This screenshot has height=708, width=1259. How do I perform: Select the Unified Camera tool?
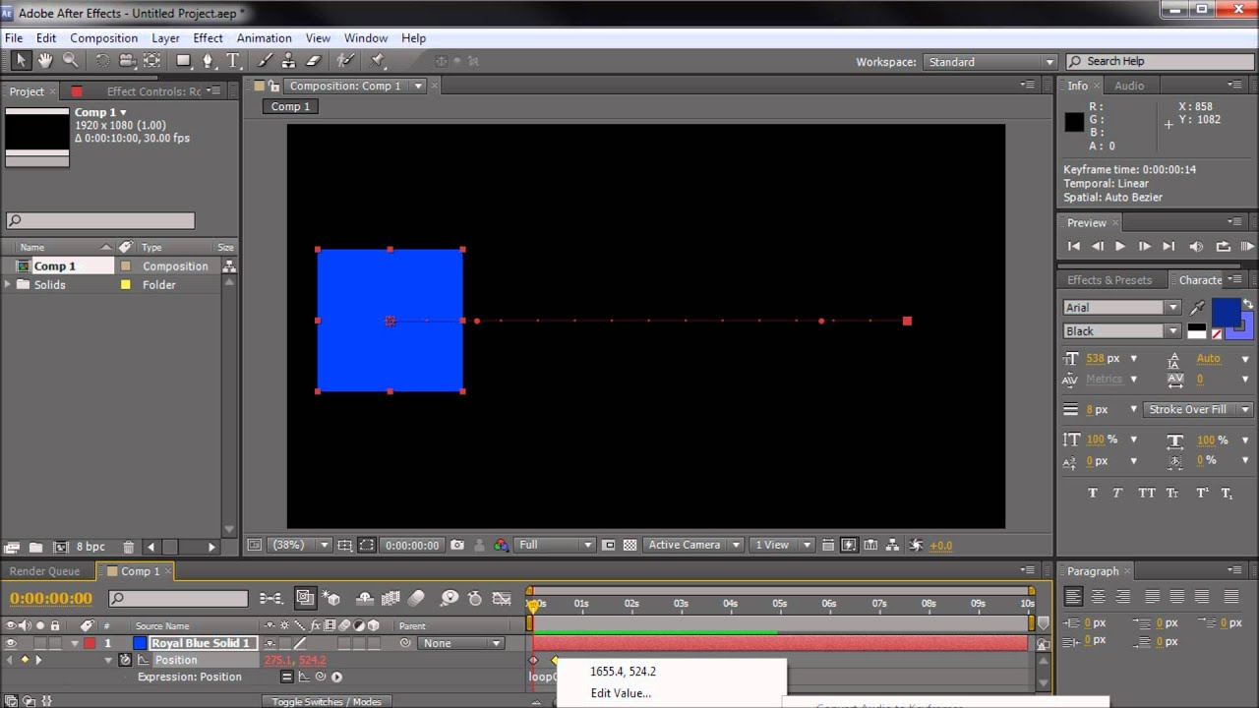pos(127,61)
